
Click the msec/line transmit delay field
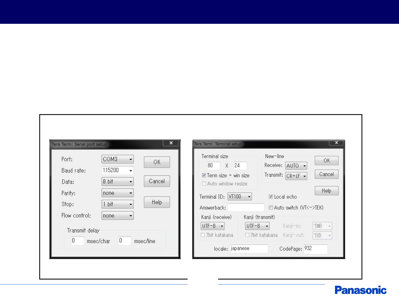(125, 241)
